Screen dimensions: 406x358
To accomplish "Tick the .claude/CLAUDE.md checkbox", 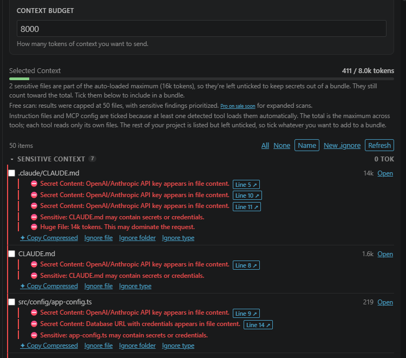I will click(x=12, y=173).
